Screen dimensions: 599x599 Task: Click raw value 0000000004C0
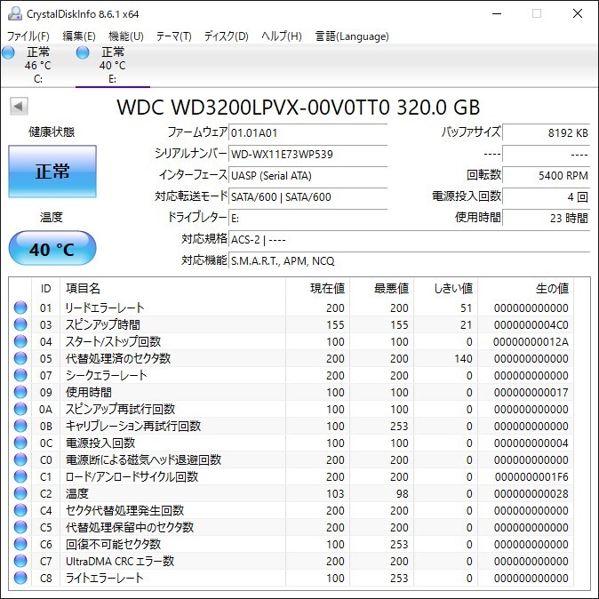coord(531,324)
